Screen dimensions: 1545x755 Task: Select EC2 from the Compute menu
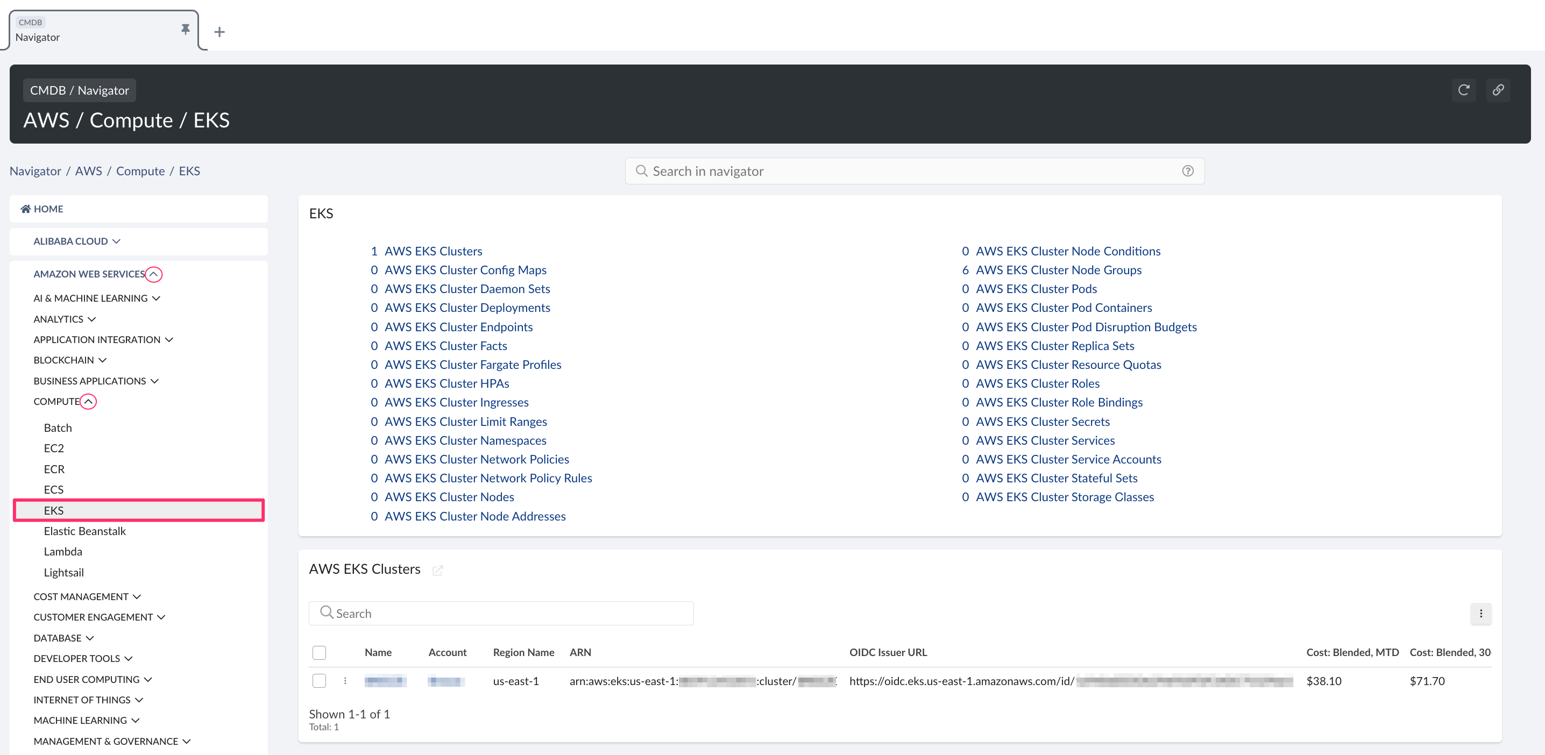[x=53, y=448]
